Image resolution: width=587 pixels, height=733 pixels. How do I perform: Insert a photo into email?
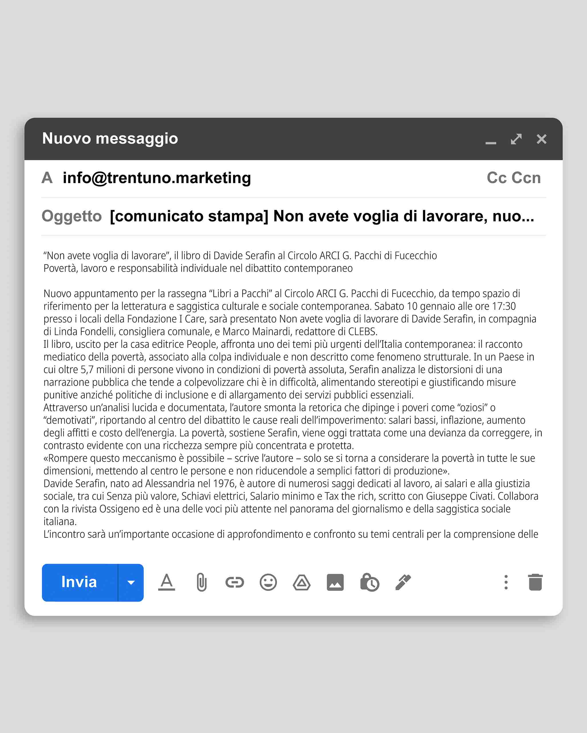pos(335,582)
